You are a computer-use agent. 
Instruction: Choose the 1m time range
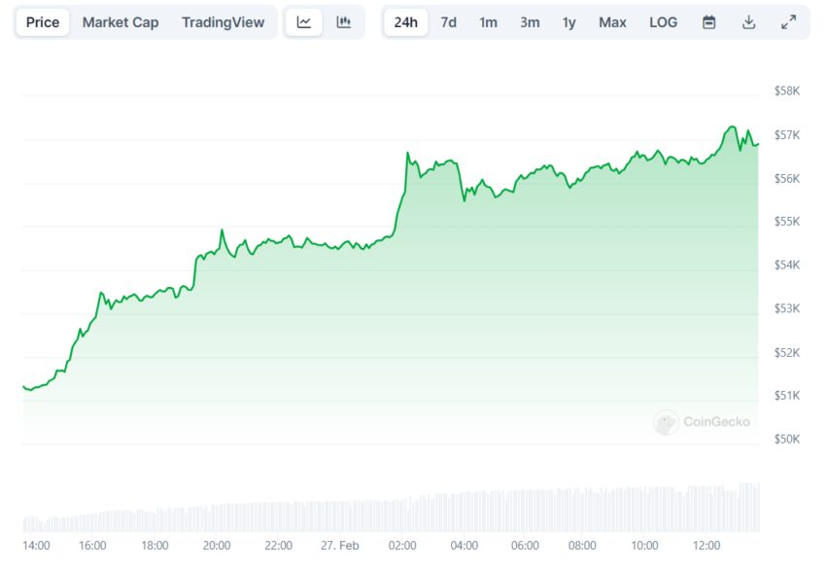pos(488,22)
